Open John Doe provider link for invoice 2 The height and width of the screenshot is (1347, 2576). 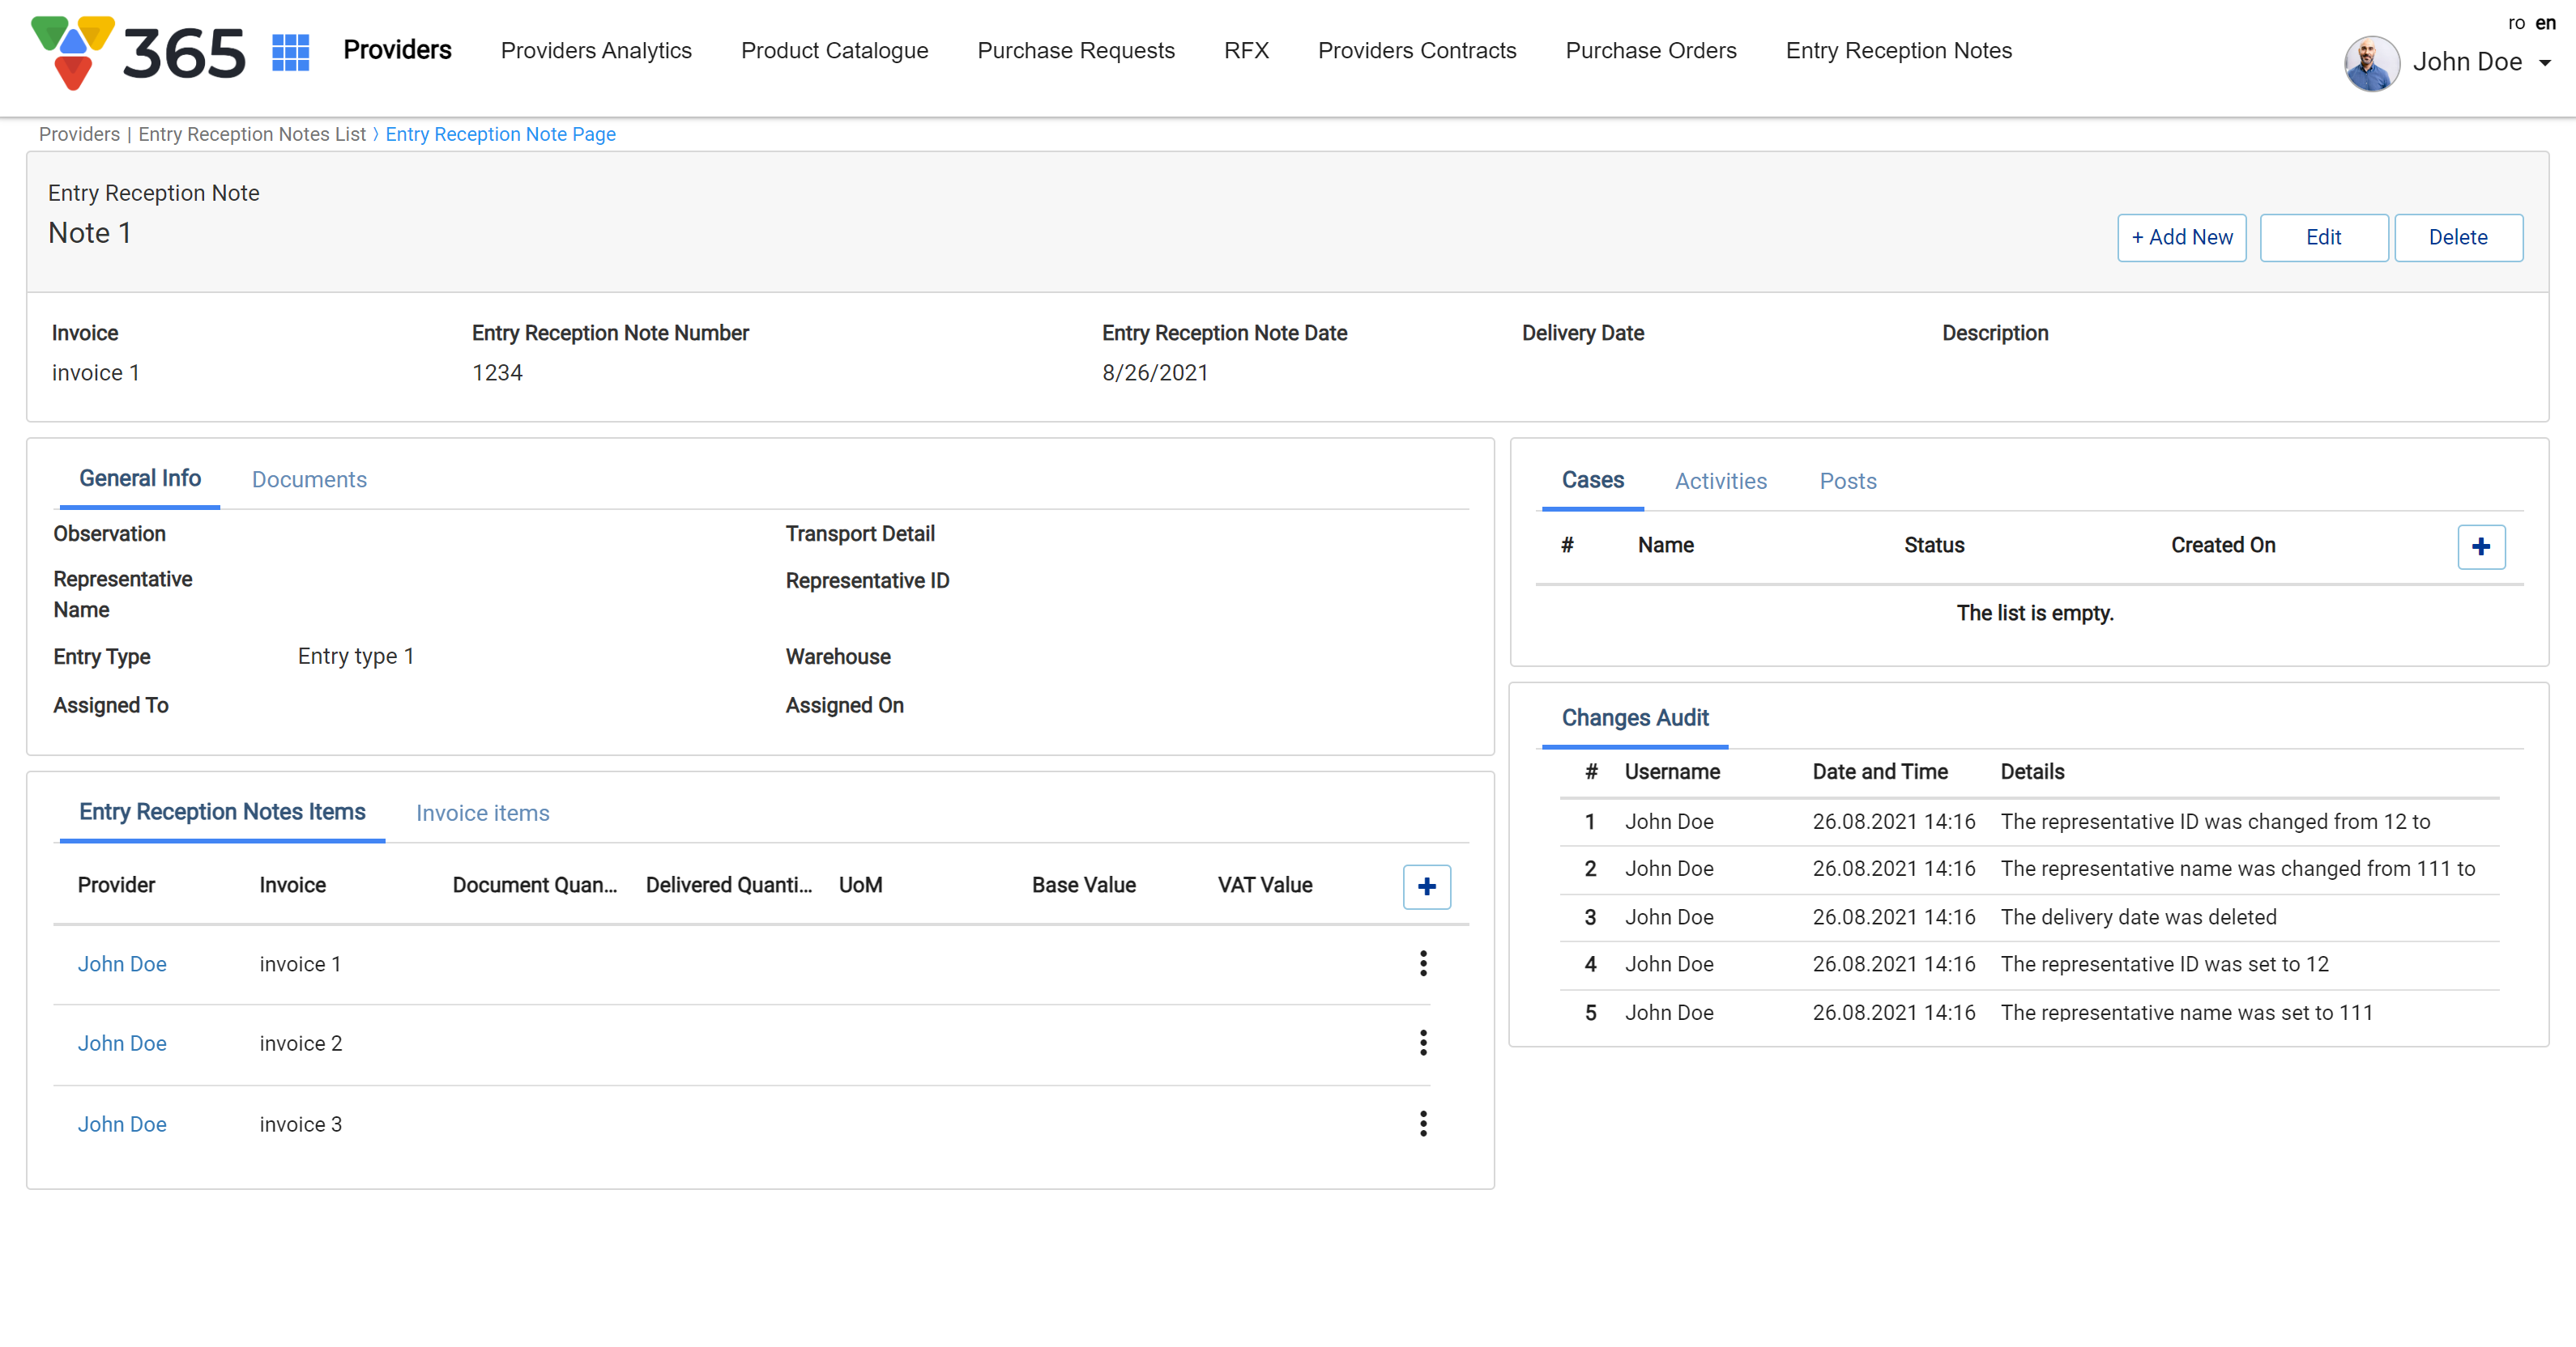pos(122,1043)
